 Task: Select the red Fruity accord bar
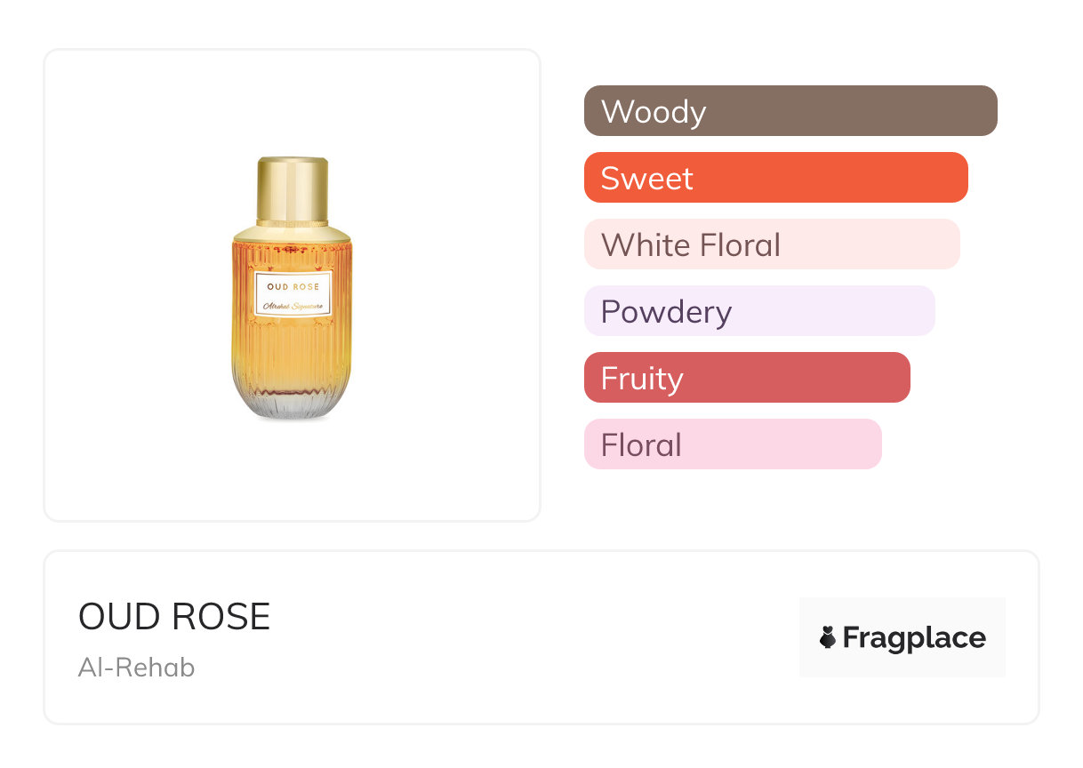(x=747, y=378)
